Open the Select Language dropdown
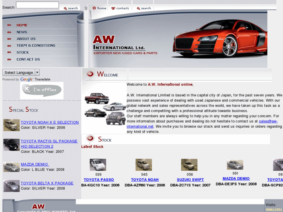The image size is (283, 212). (x=21, y=72)
